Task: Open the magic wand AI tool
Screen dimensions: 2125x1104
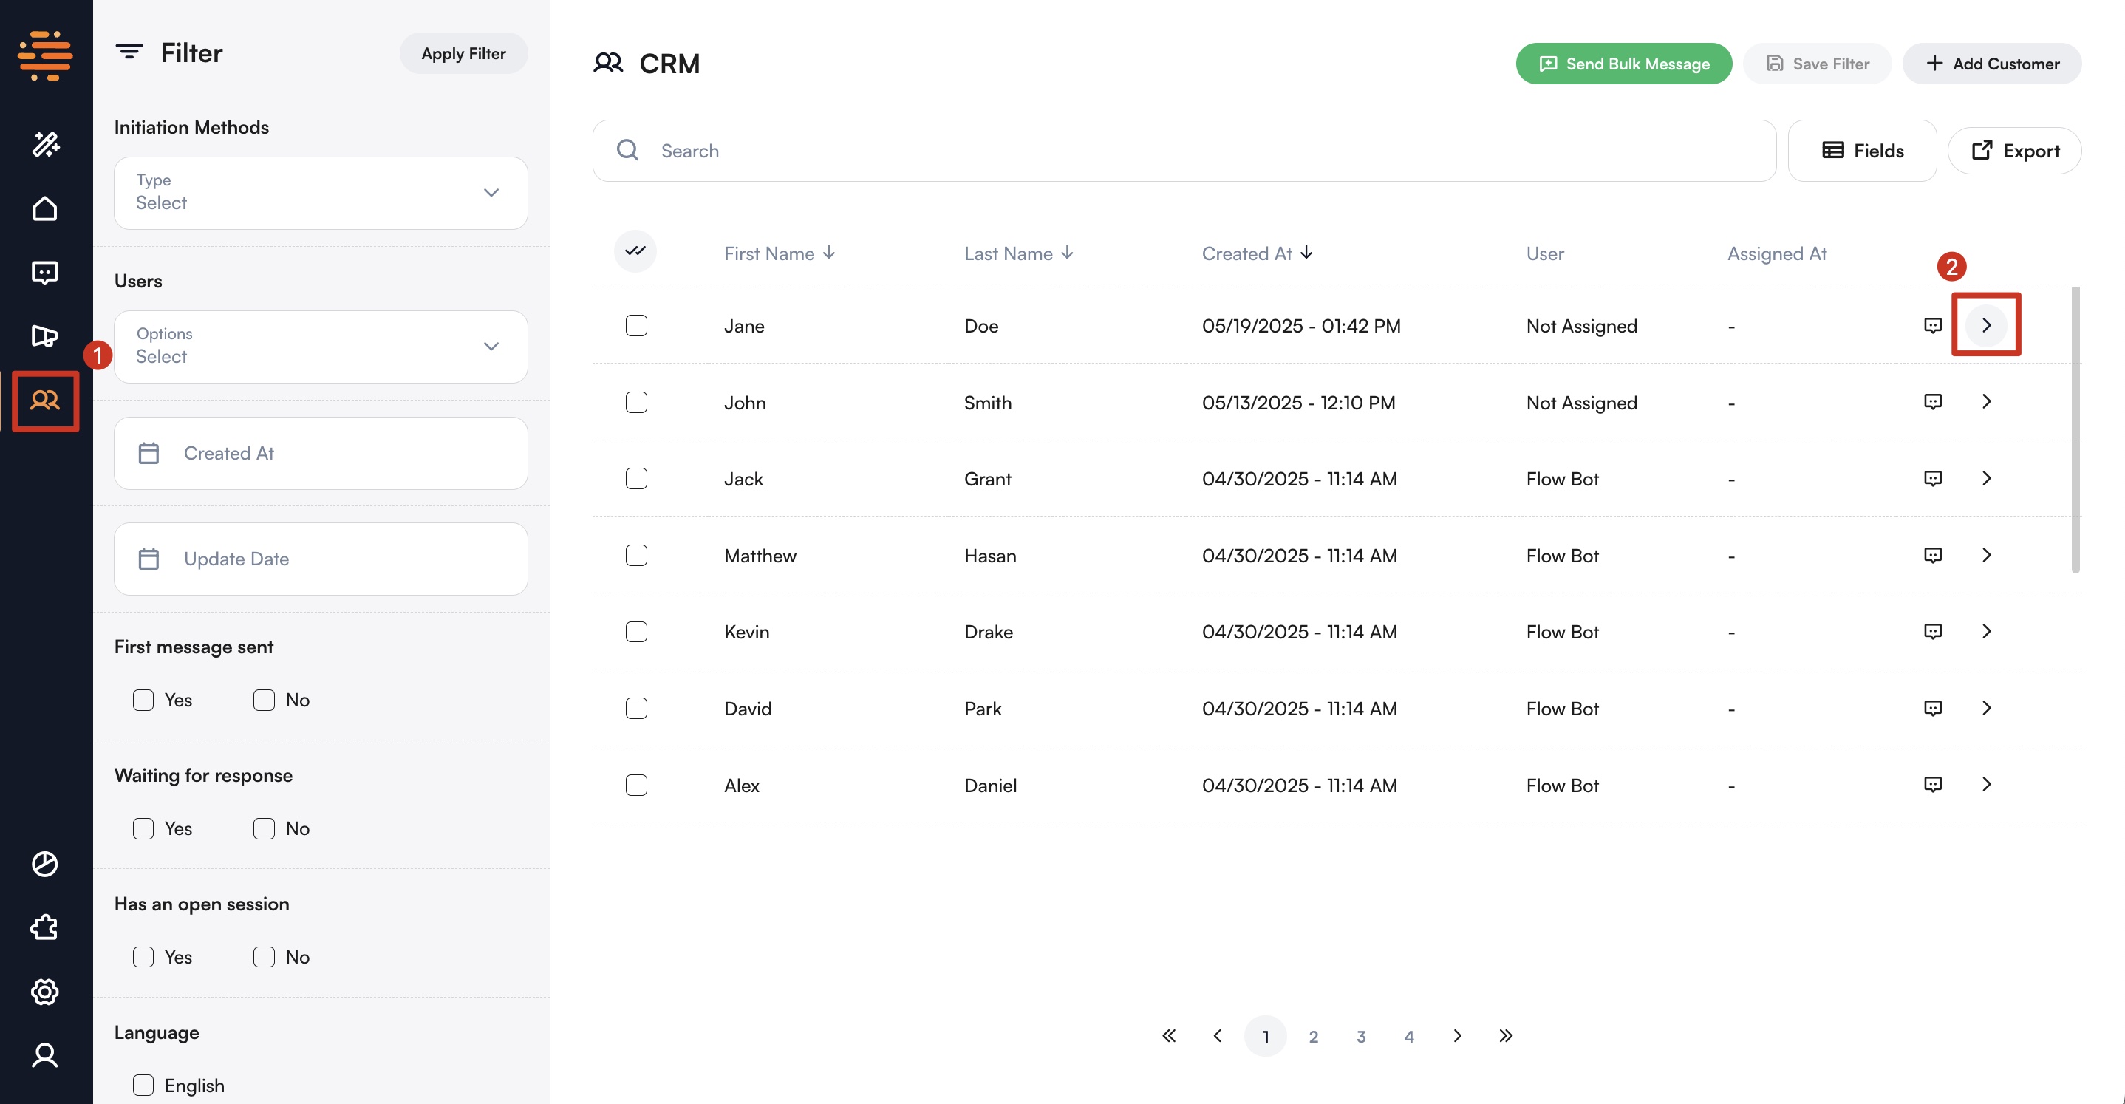Action: click(x=45, y=143)
